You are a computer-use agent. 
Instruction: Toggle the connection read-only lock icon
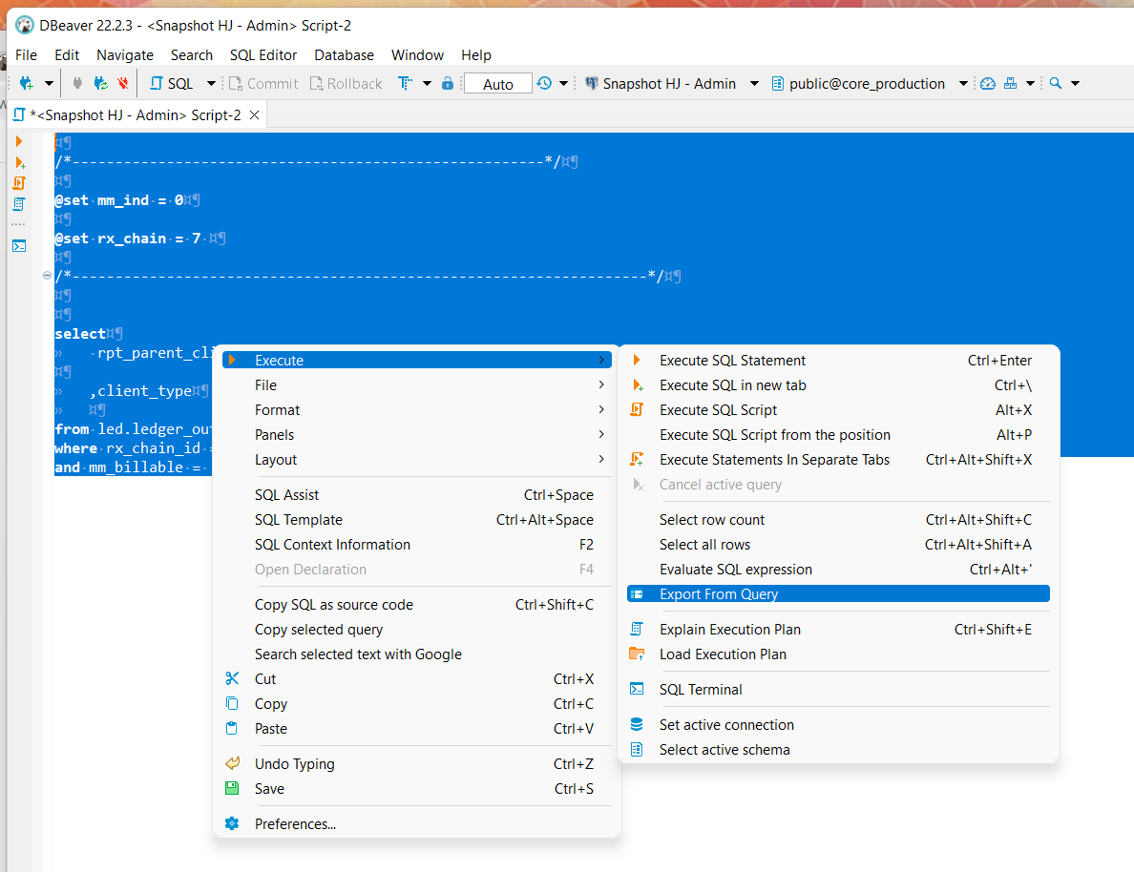tap(448, 83)
